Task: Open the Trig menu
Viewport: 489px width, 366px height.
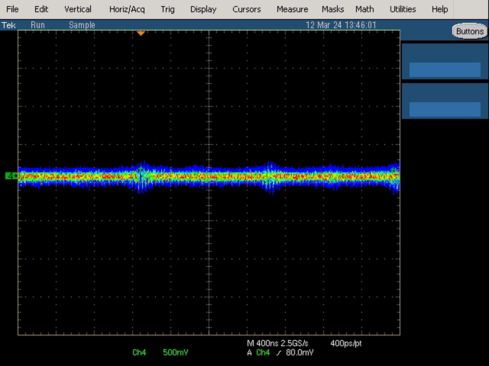Action: point(168,9)
